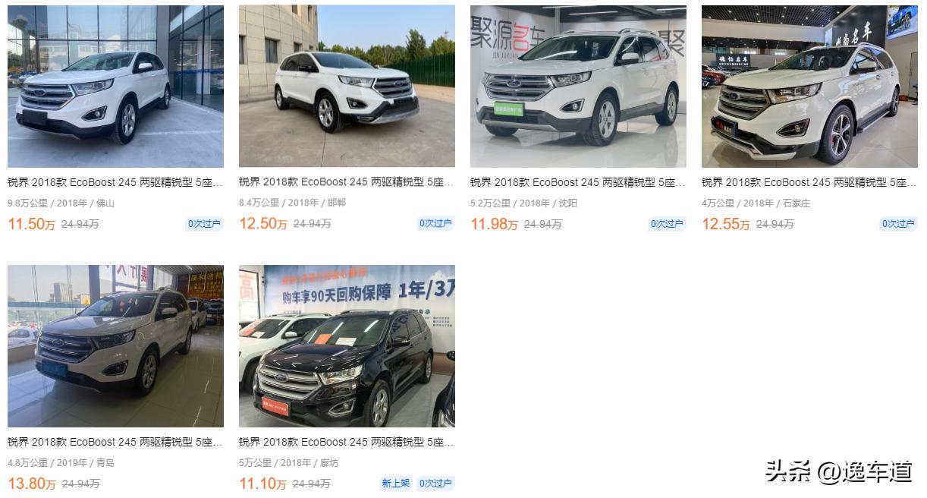The image size is (927, 498).
Task: Open title link of 4.8万公里 Qingdao listing
Action: point(115,442)
